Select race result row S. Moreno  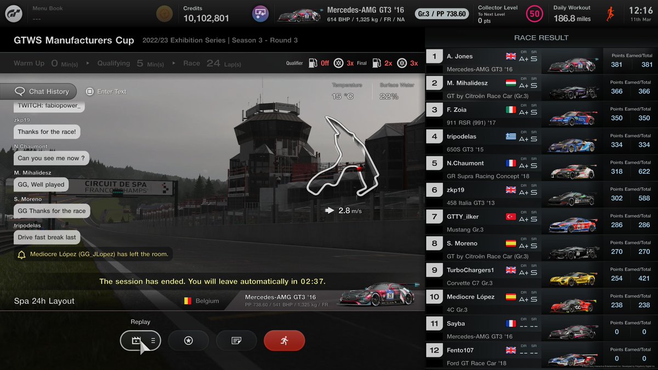coord(541,248)
